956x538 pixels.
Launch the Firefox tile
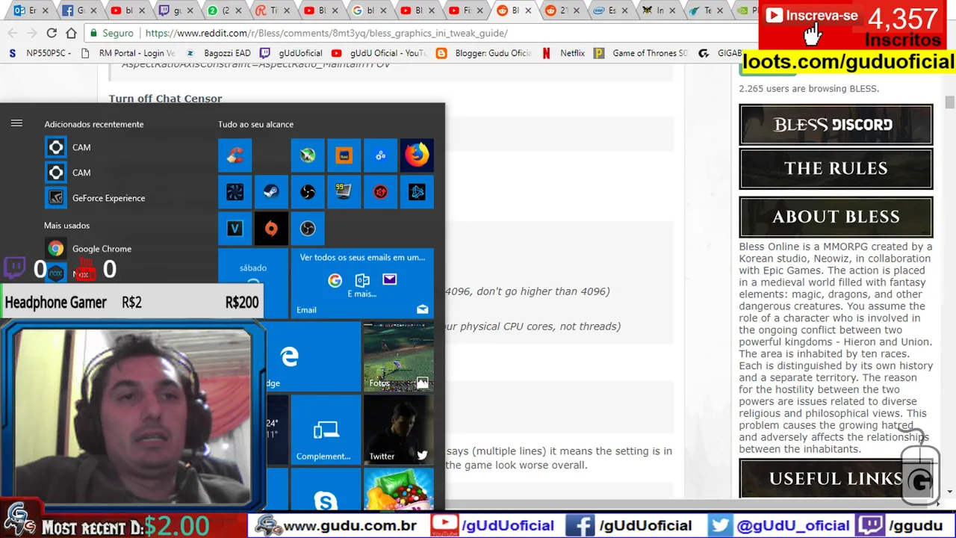tap(417, 155)
